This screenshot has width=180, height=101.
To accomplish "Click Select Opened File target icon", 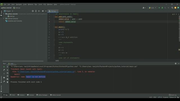I will [33, 11].
